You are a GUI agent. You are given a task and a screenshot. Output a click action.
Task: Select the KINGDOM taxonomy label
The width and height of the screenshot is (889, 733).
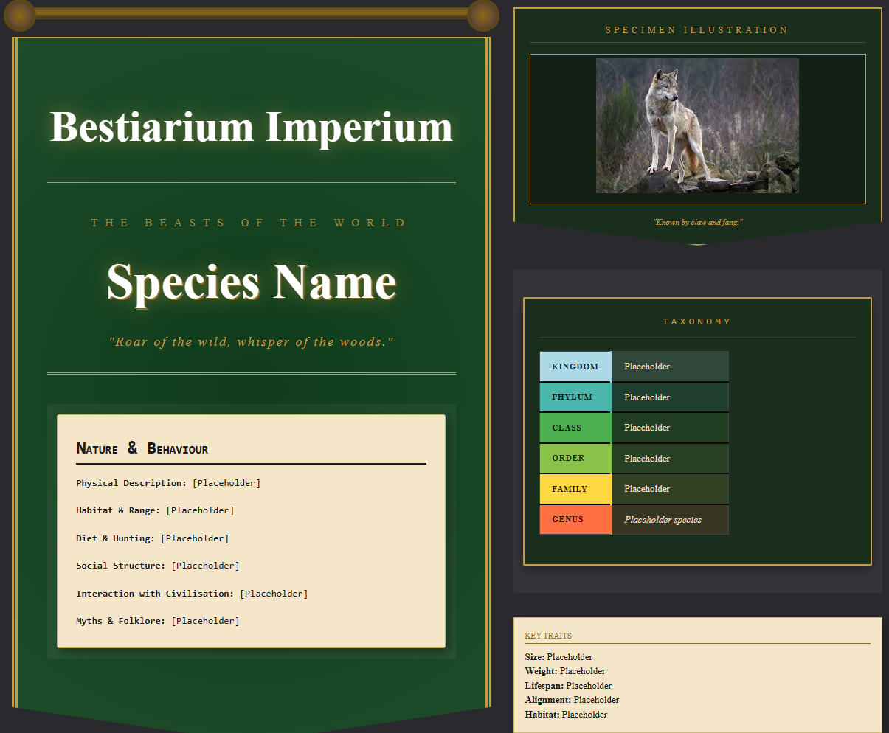575,366
